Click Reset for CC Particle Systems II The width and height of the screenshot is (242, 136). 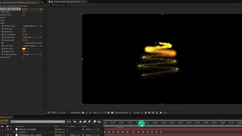point(25,9)
